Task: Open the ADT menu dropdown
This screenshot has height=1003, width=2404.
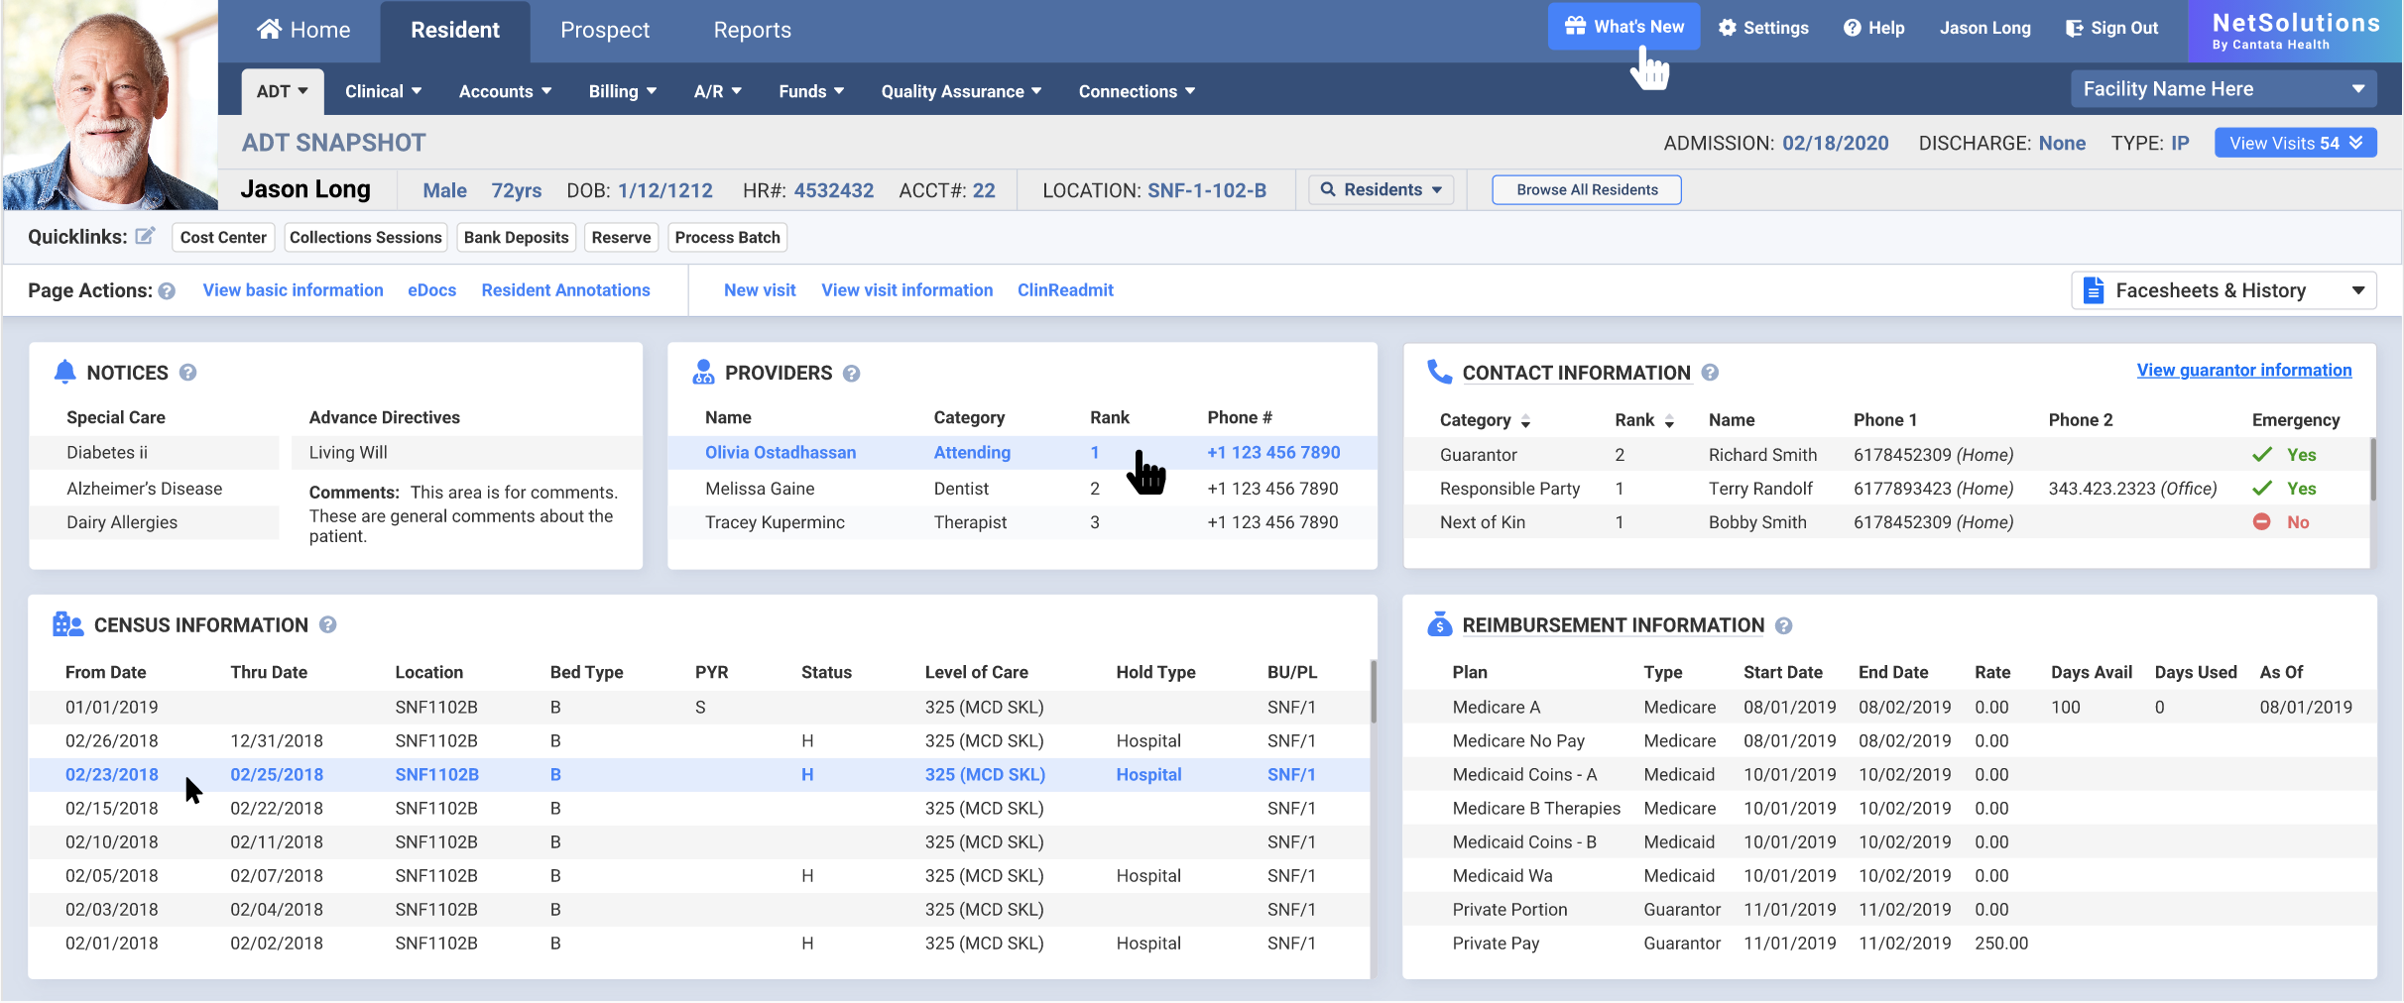Action: click(282, 90)
